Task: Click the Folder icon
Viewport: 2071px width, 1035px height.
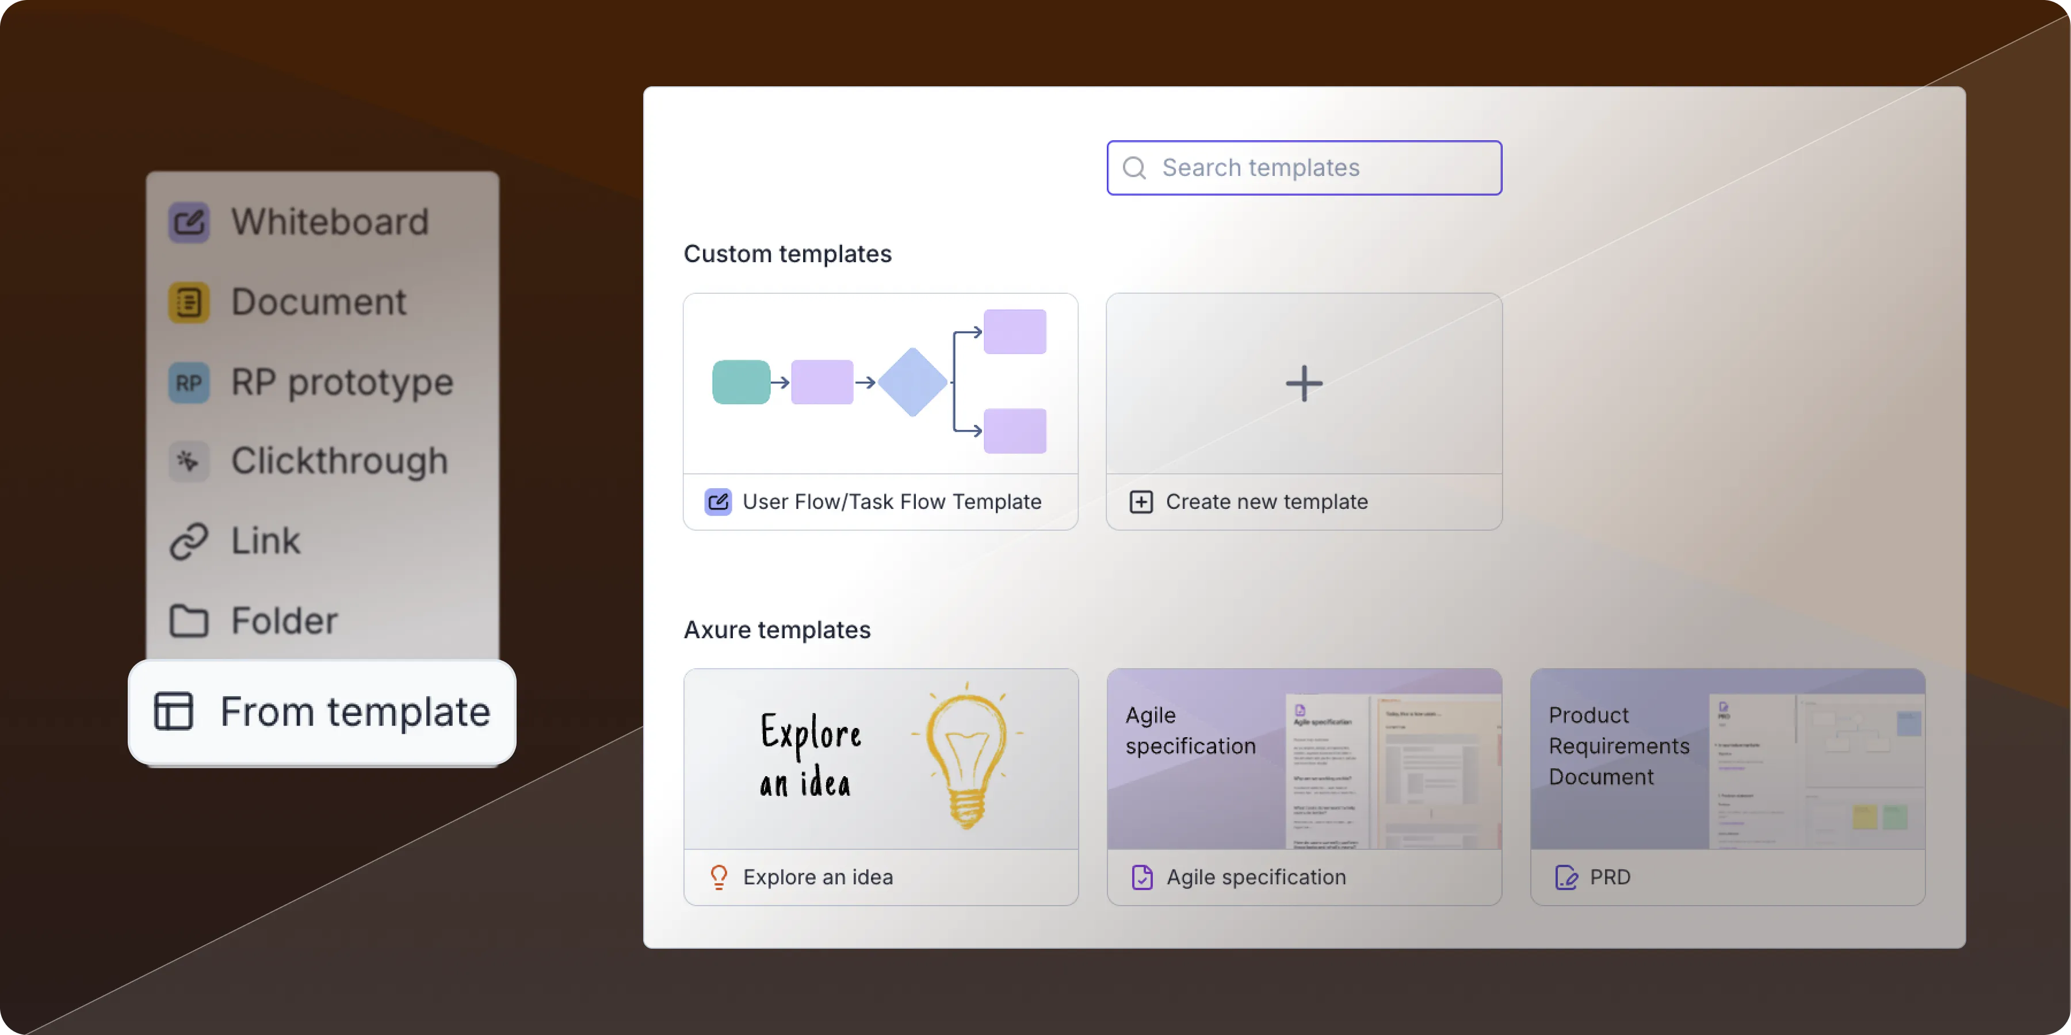Action: [189, 620]
